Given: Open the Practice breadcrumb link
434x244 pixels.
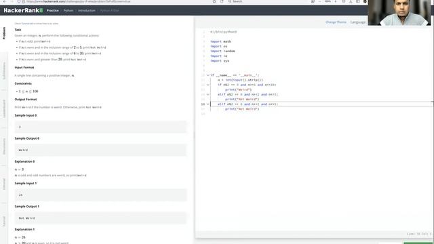Looking at the screenshot, I should coord(53,11).
